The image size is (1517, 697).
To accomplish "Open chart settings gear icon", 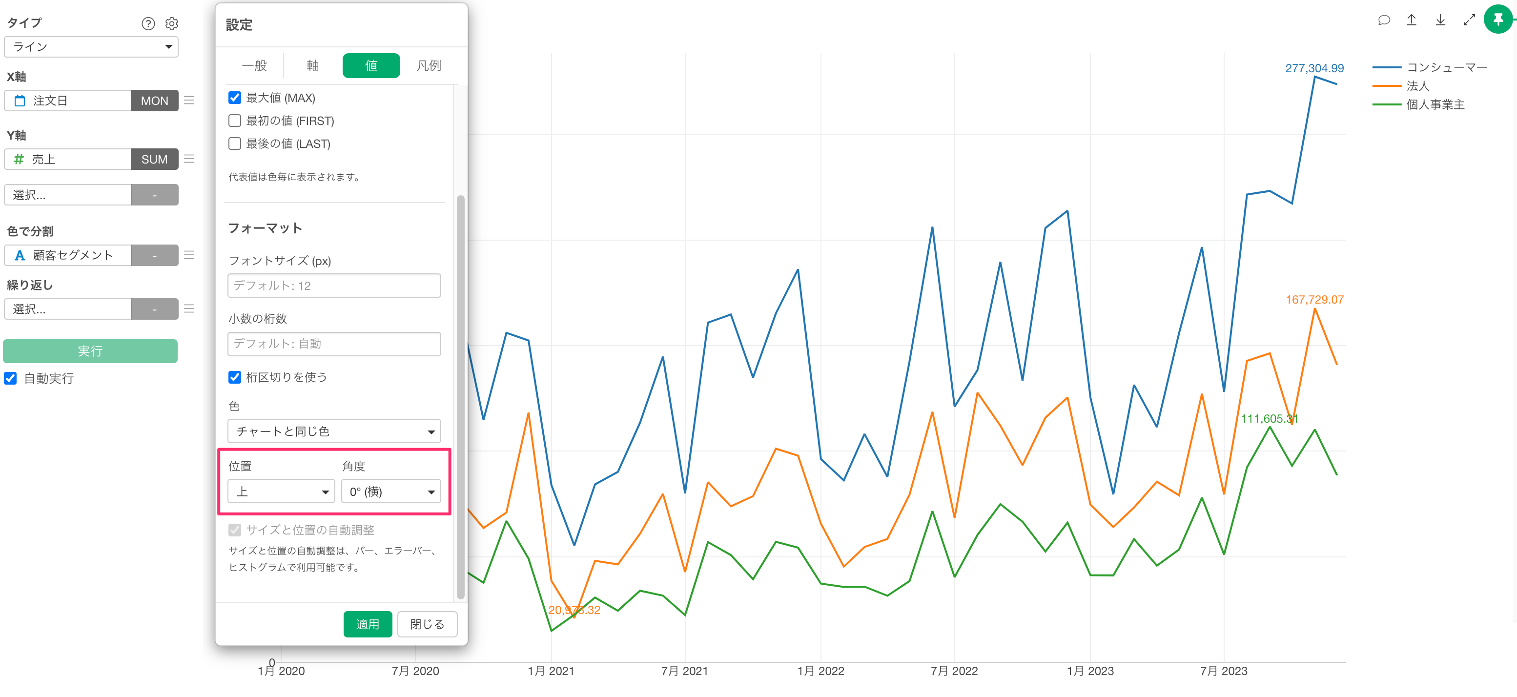I will click(x=171, y=23).
